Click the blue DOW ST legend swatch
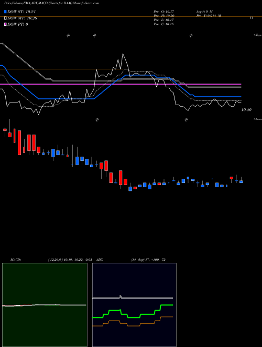The height and width of the screenshot is (347, 262). (x=5, y=12)
